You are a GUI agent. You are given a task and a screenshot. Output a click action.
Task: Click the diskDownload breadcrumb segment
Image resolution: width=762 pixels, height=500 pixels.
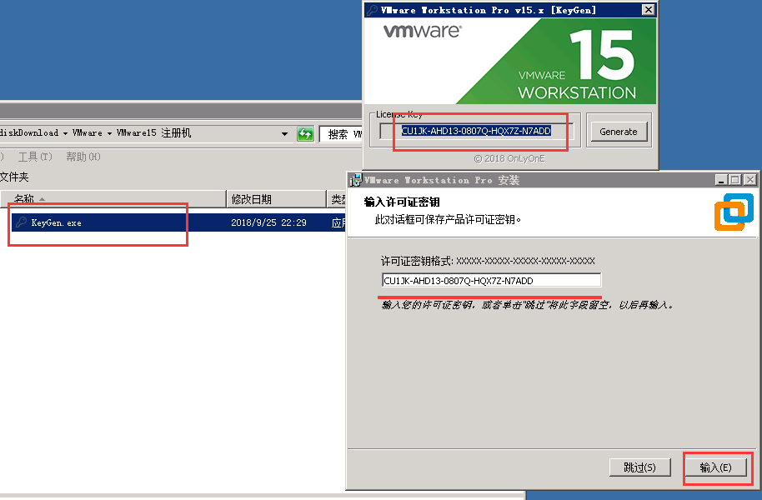[x=29, y=132]
